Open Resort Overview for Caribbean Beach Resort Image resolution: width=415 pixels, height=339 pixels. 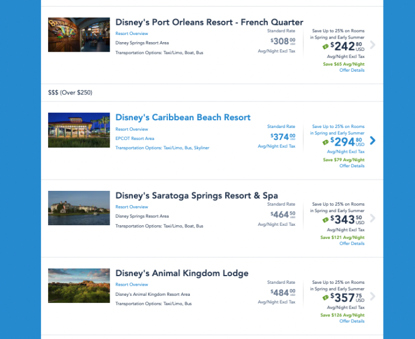coord(132,129)
